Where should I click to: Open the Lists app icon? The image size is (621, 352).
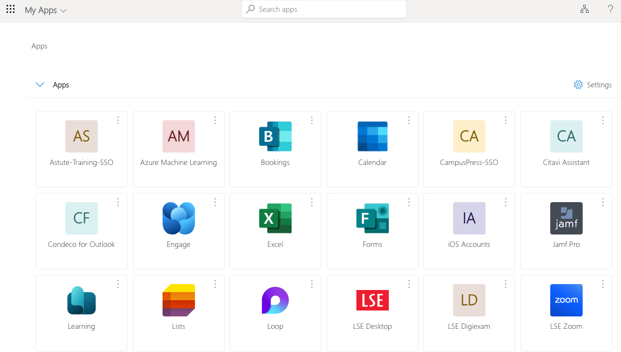click(x=179, y=300)
